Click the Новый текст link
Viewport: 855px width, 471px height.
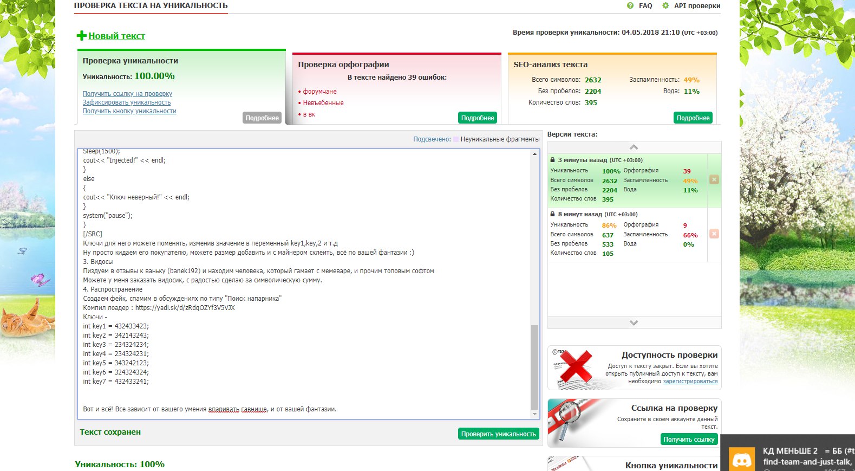tap(117, 36)
